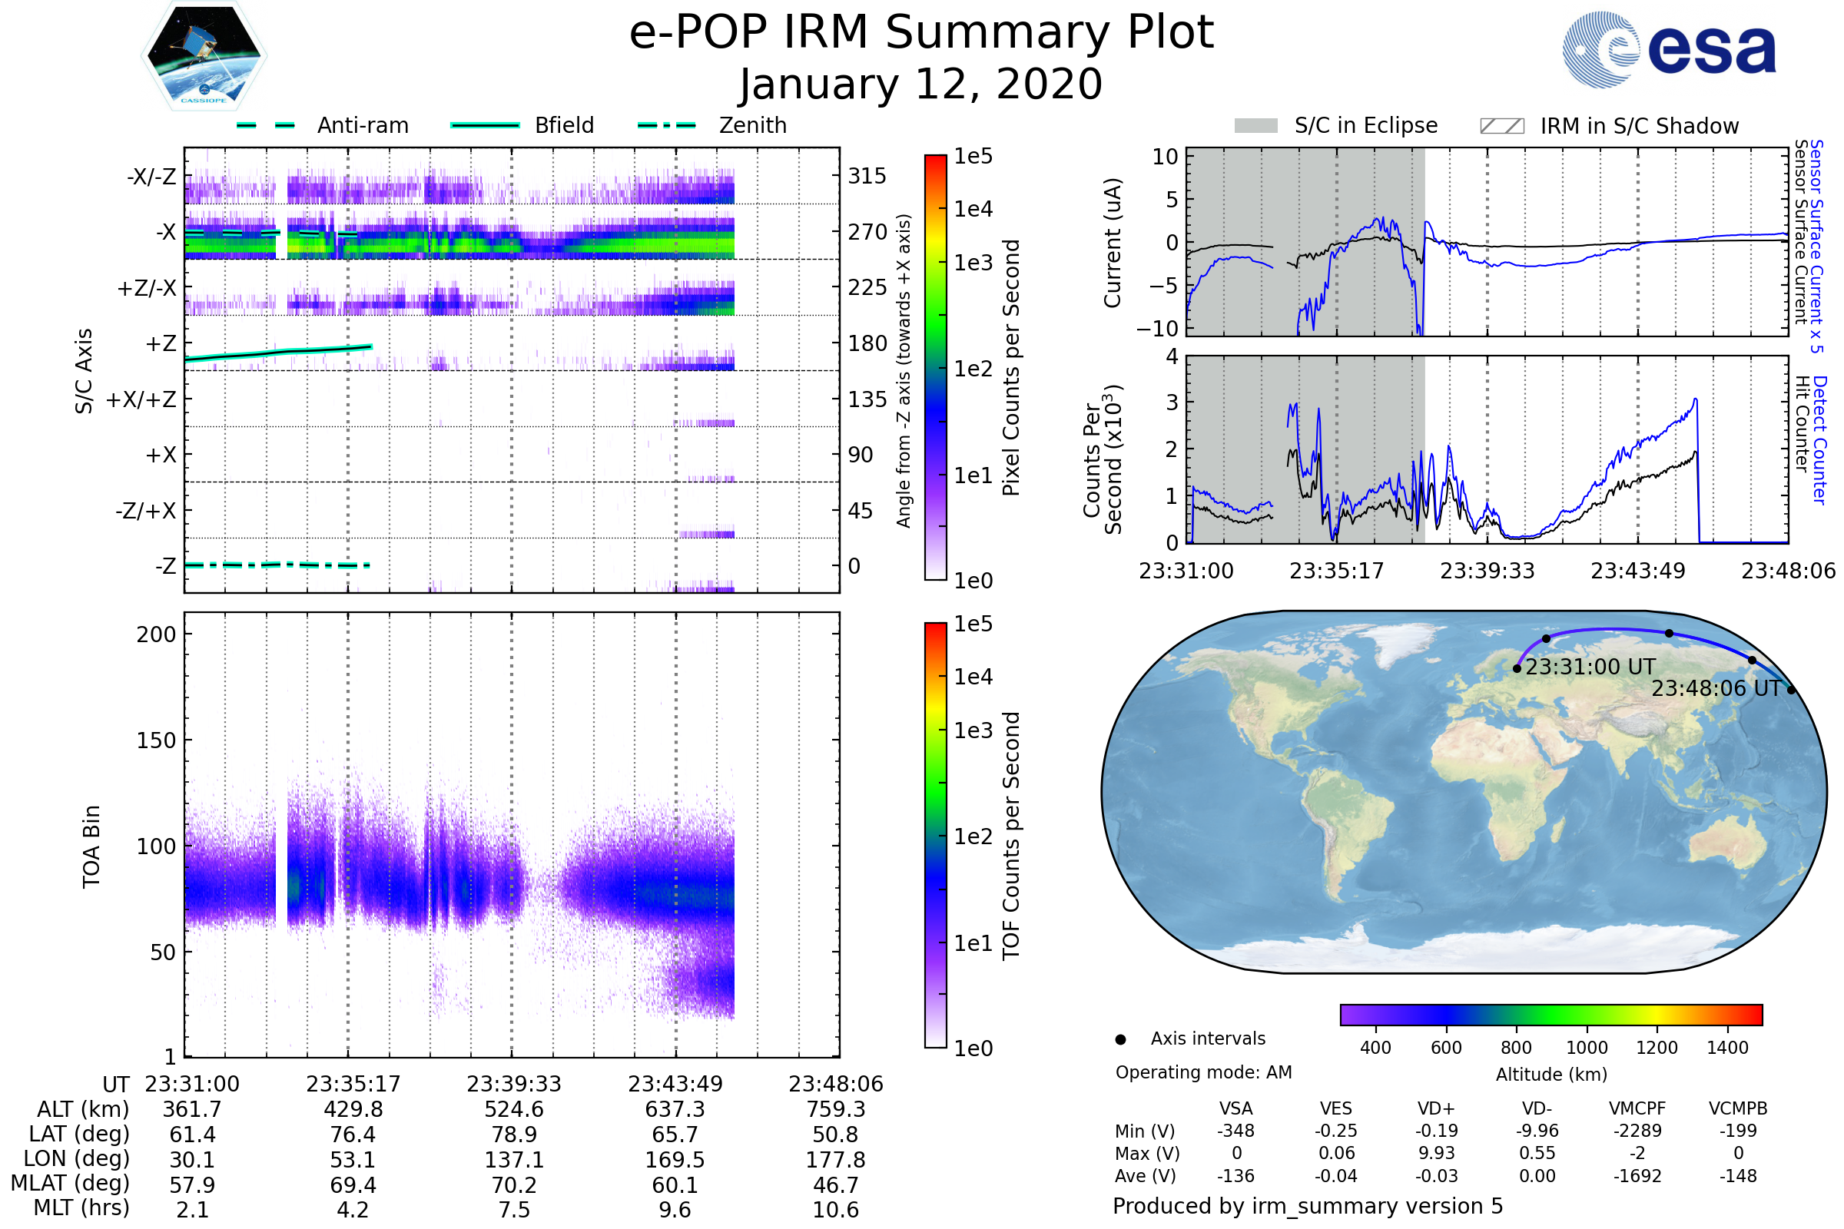Click the TOF Counts per Second colorbar
The image size is (1844, 1229).
(x=935, y=835)
